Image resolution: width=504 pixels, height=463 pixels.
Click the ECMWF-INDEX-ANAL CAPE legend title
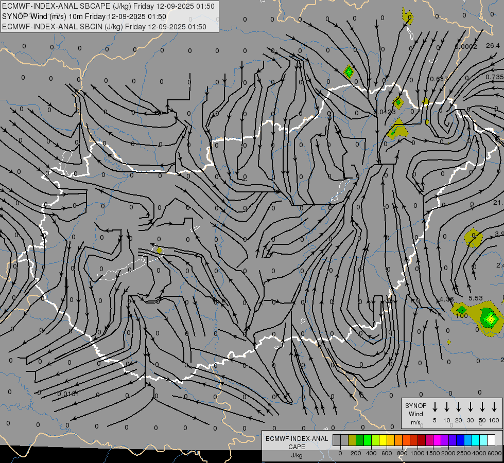coord(297,442)
